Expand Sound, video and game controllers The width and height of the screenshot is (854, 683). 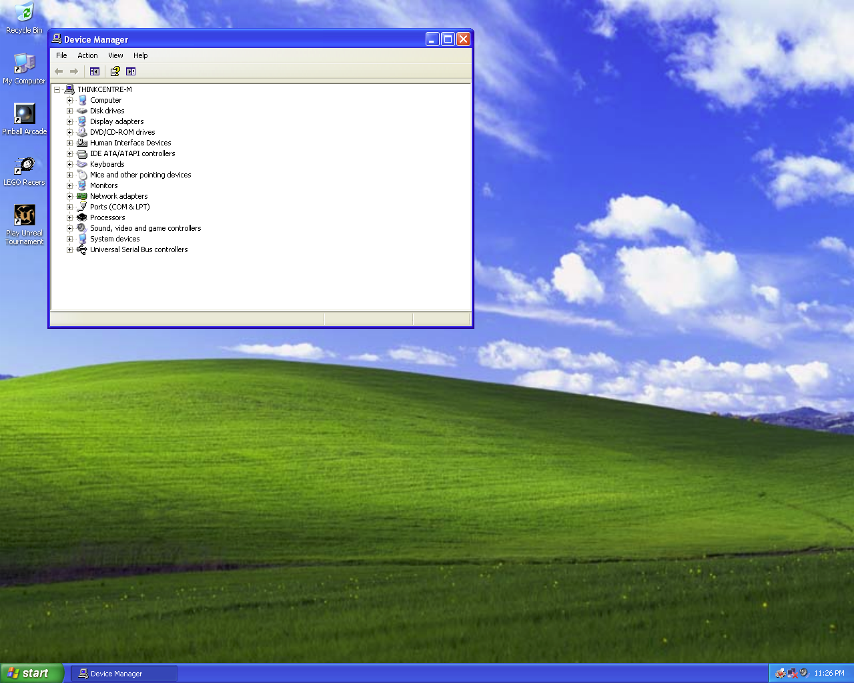(x=69, y=228)
